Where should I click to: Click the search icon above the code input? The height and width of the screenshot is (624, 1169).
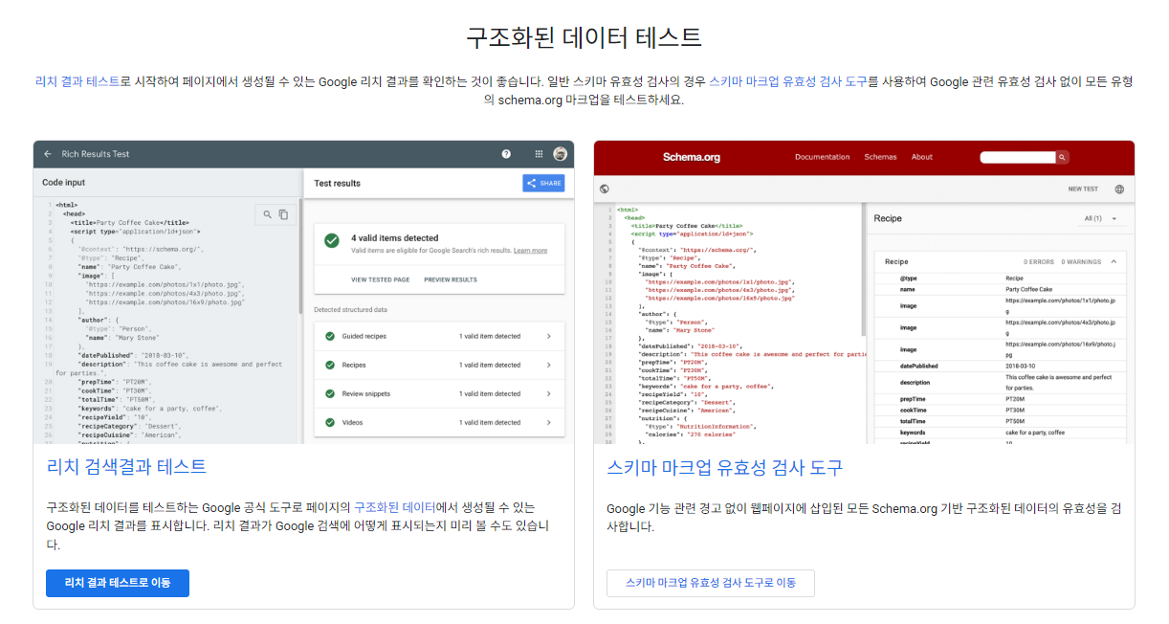click(x=266, y=214)
